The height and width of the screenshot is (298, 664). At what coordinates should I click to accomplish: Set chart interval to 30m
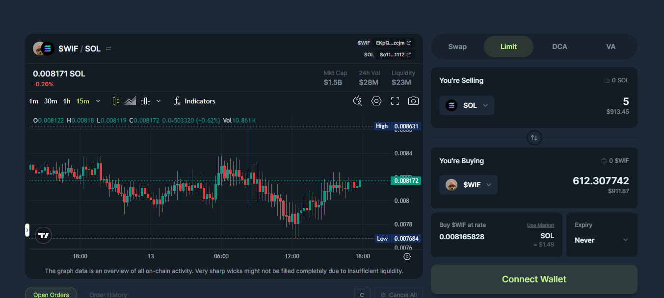(51, 101)
